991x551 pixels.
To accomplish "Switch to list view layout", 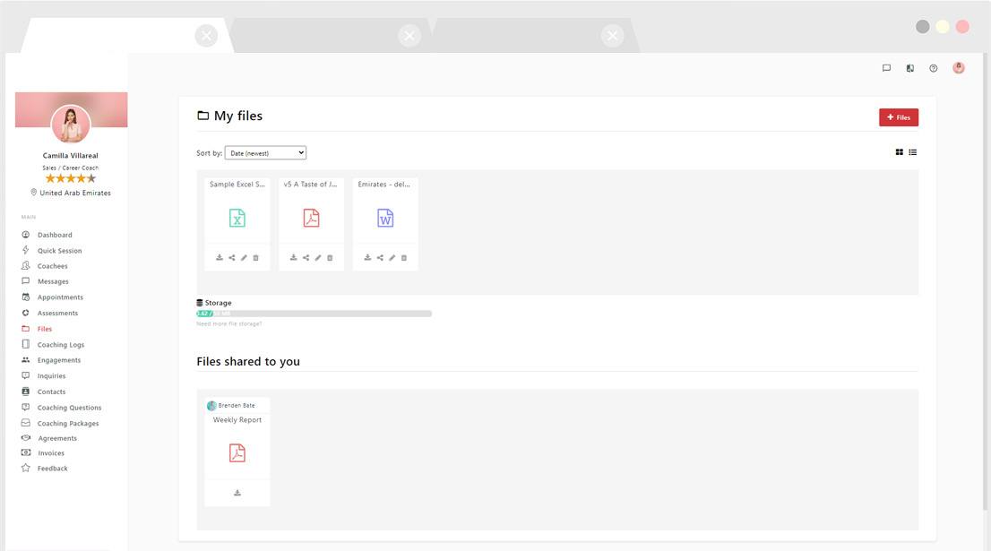I will tap(913, 152).
